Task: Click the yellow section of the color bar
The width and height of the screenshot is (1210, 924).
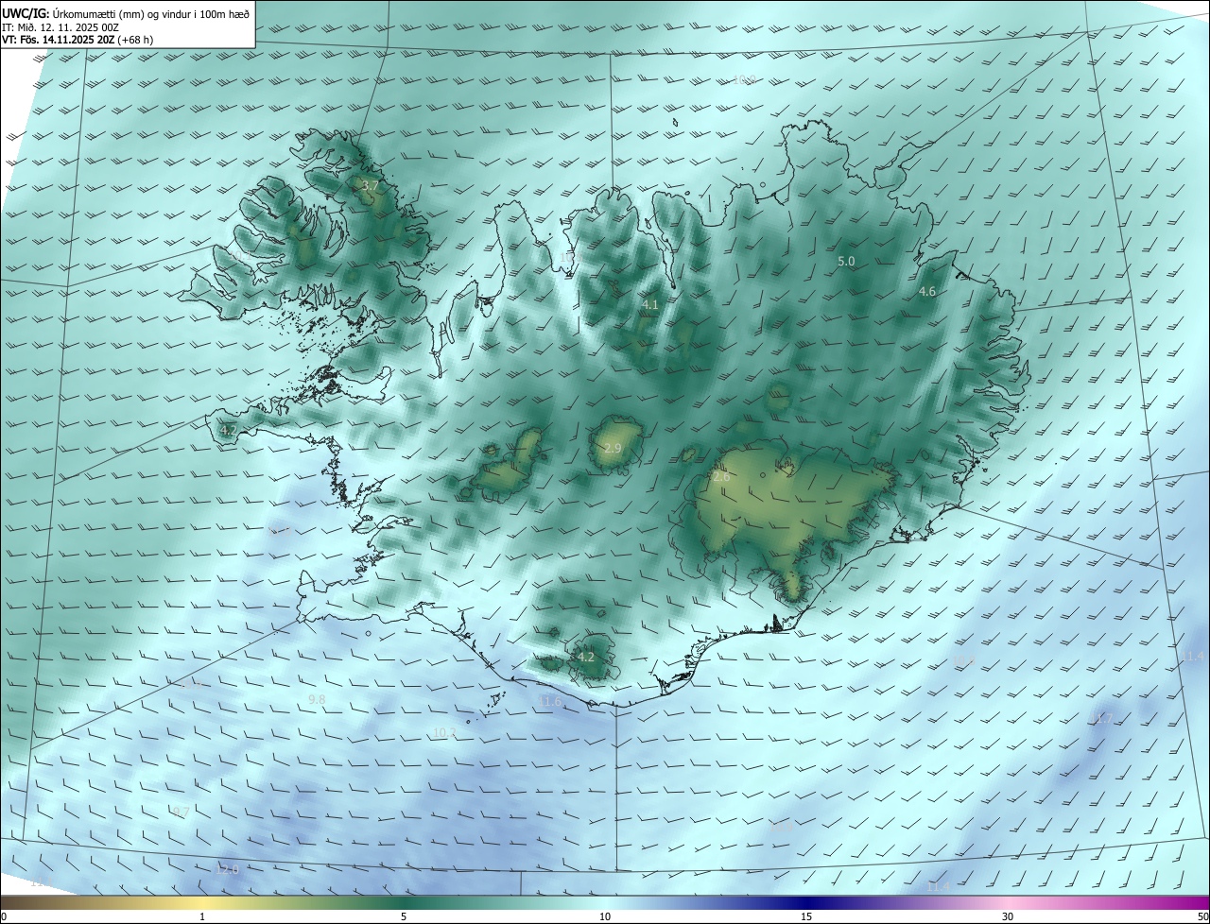Action: pos(203,902)
